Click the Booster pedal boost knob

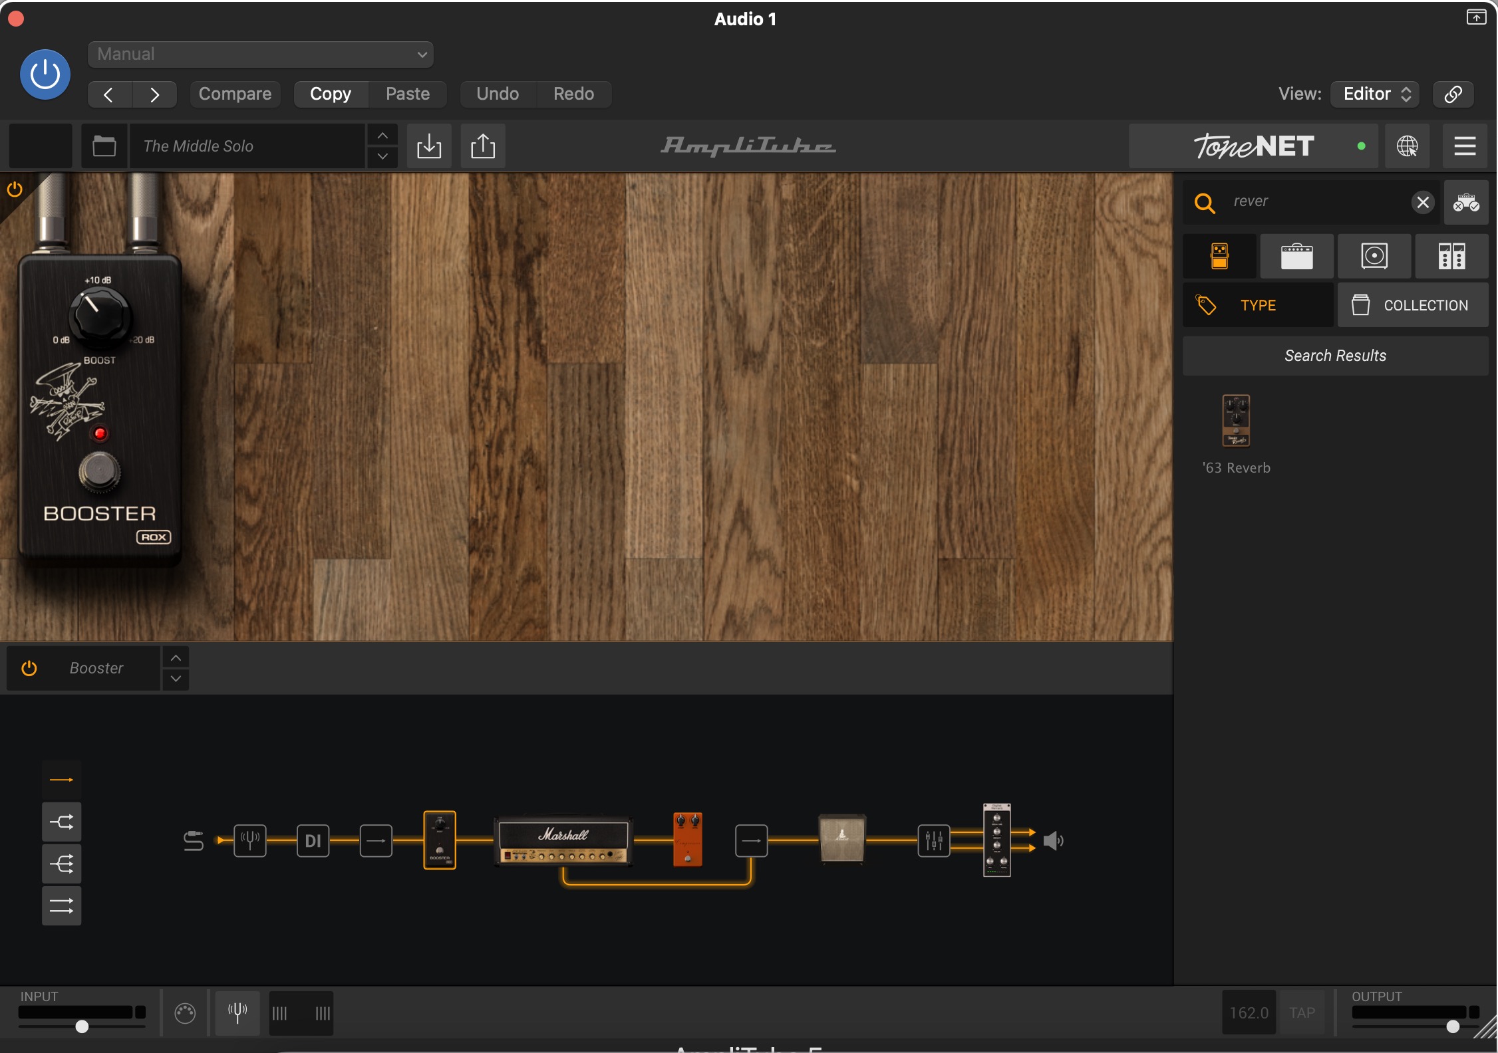100,315
